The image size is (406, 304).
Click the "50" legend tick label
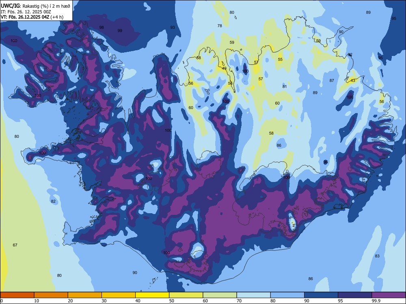click(x=171, y=301)
